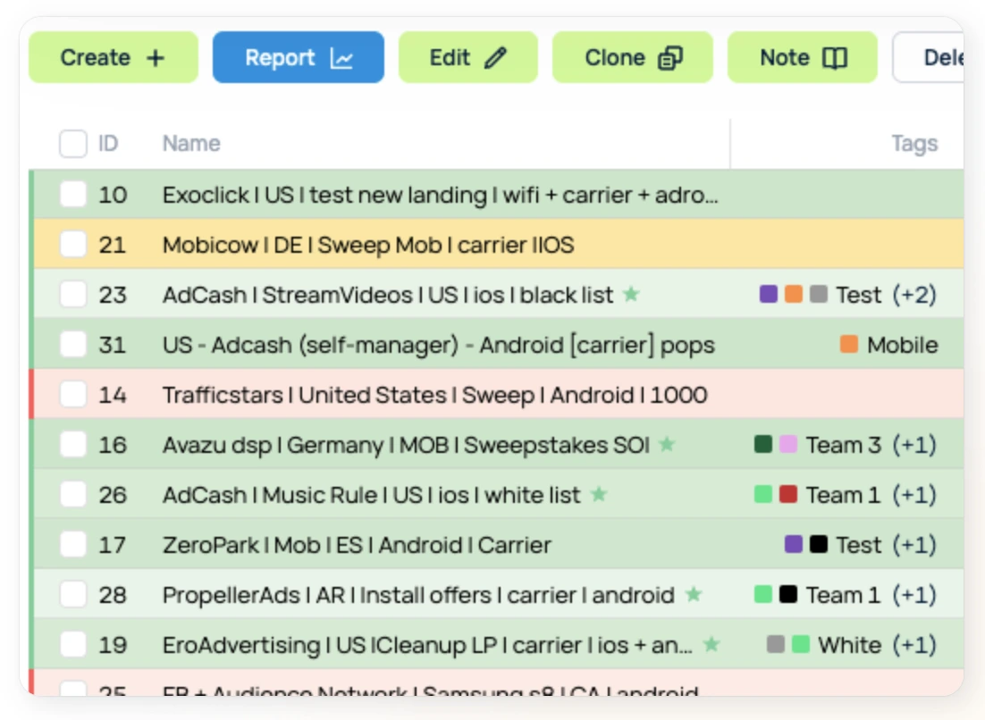Click the gray tag swatch on row 19
Viewport: 985px width, 720px height.
coord(775,644)
